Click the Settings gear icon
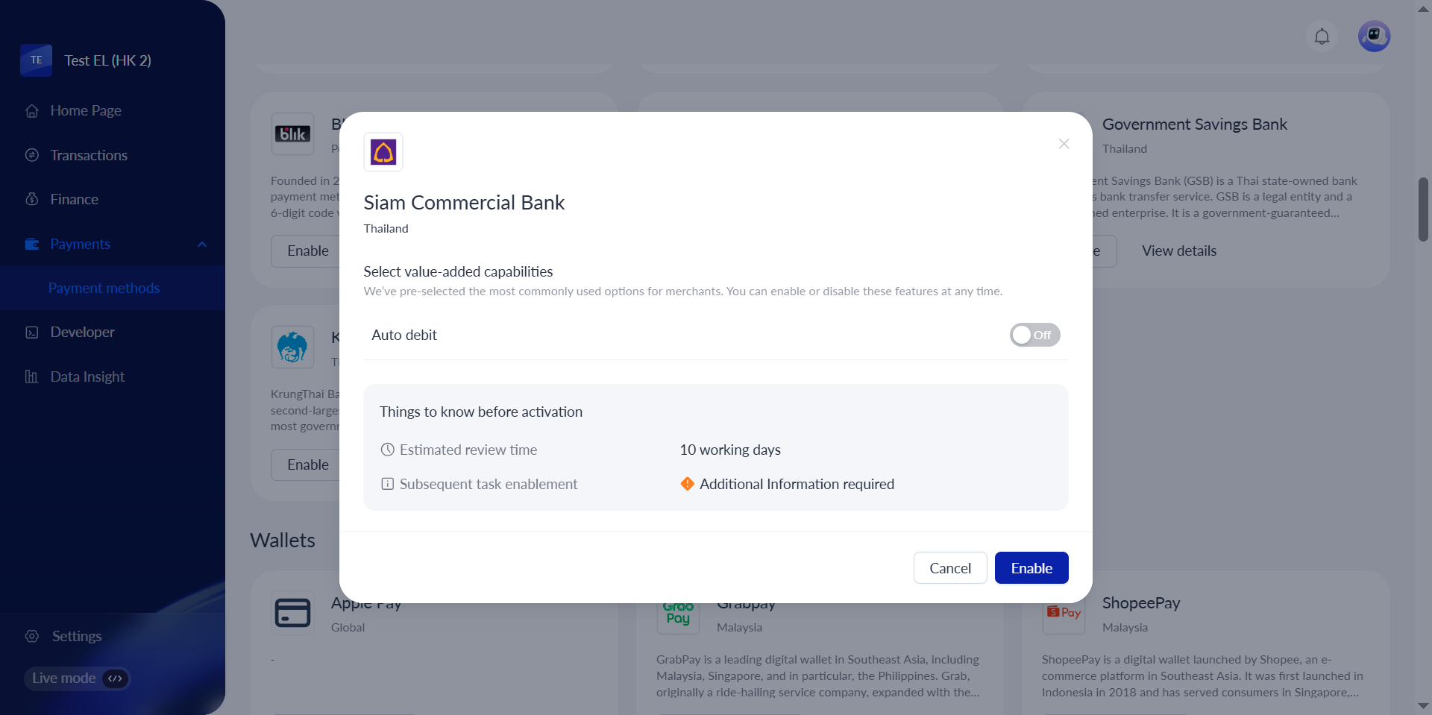Viewport: 1432px width, 715px height. [32, 636]
